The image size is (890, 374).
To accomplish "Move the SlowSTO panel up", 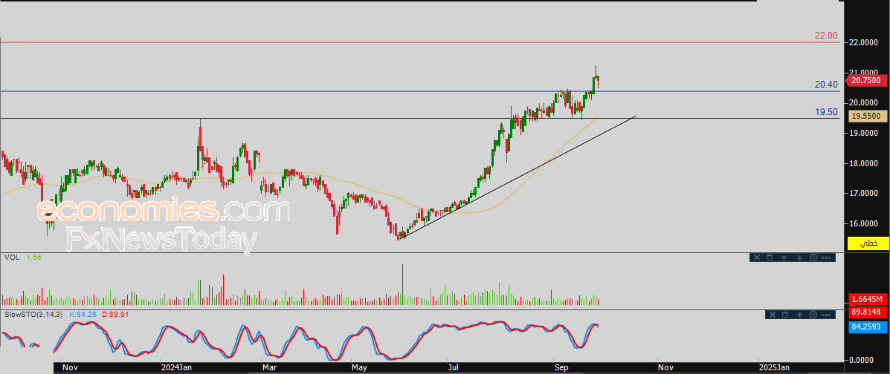I will (799, 315).
